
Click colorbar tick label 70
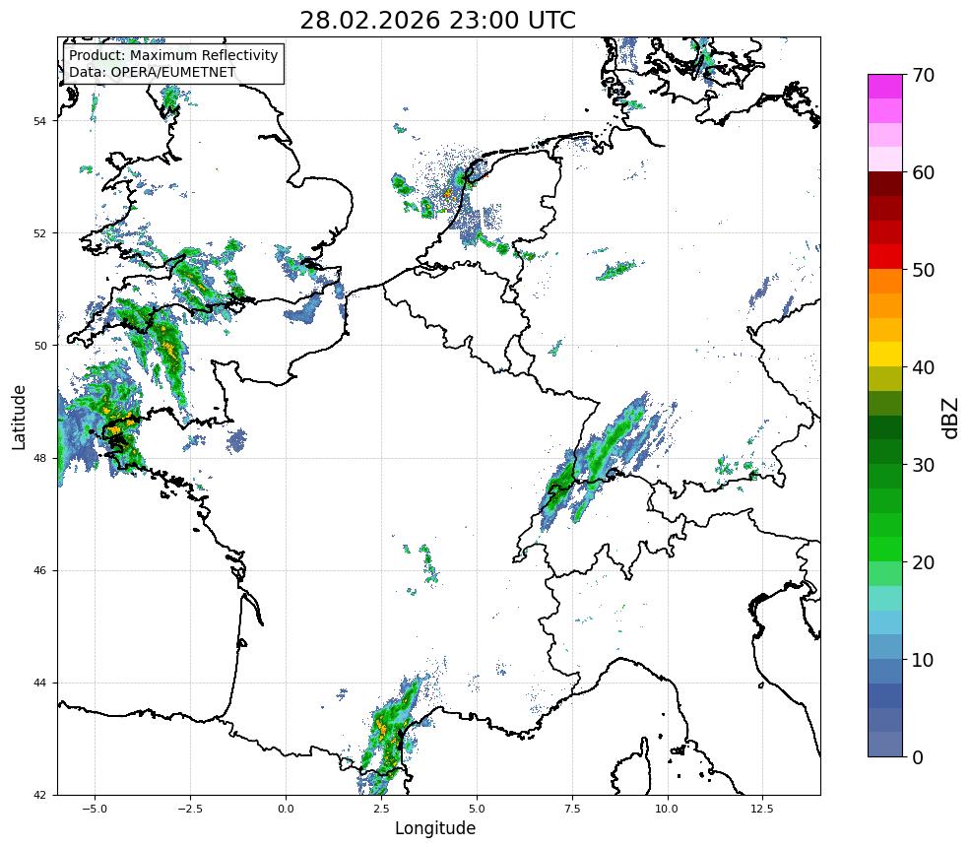923,75
